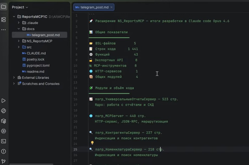Click the yellow lightbulb quick-fix icon
This screenshot has height=165, width=249.
click(x=92, y=143)
